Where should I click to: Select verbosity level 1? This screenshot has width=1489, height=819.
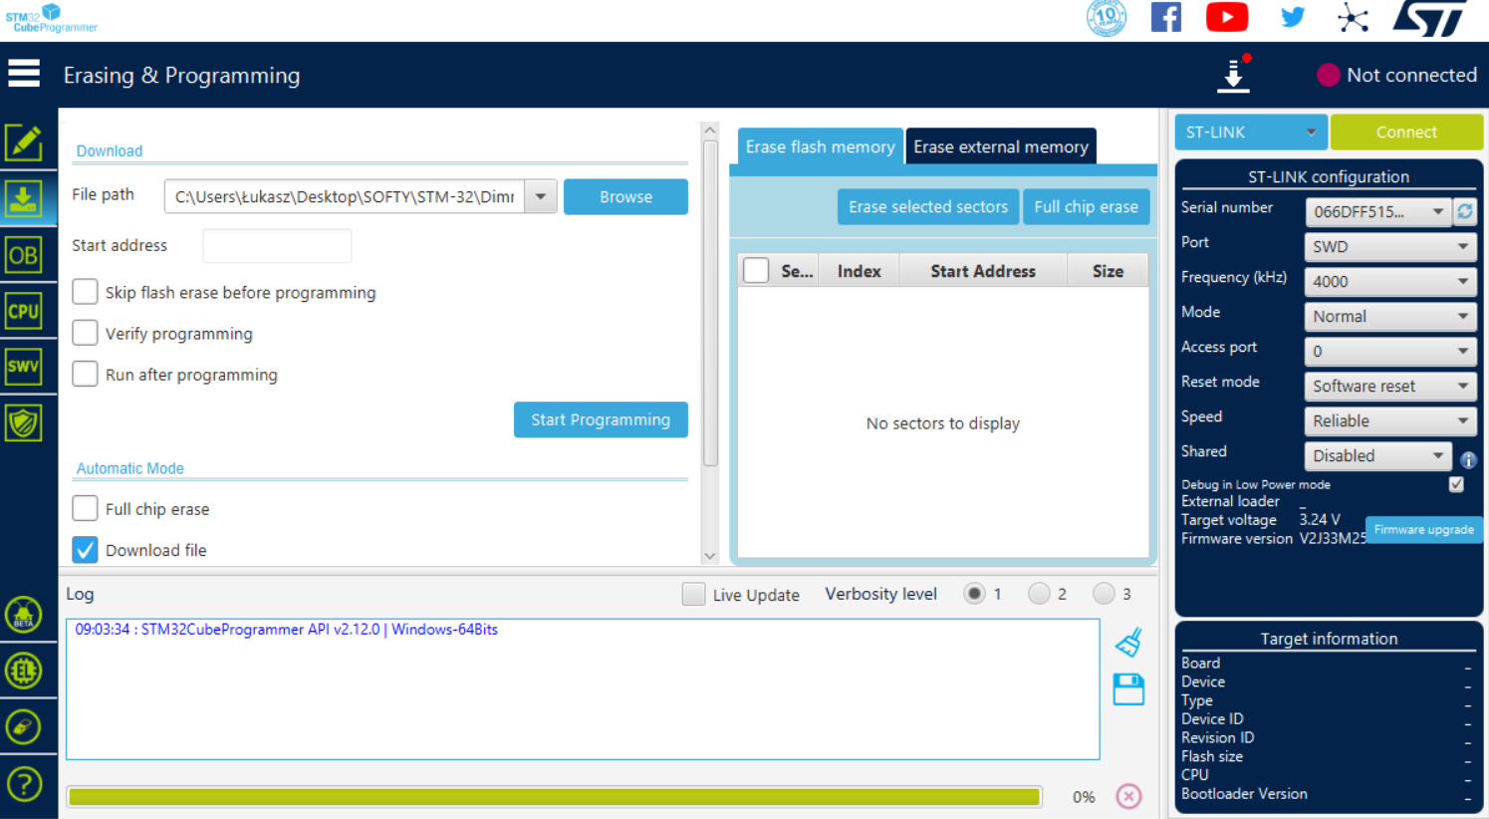tap(974, 594)
